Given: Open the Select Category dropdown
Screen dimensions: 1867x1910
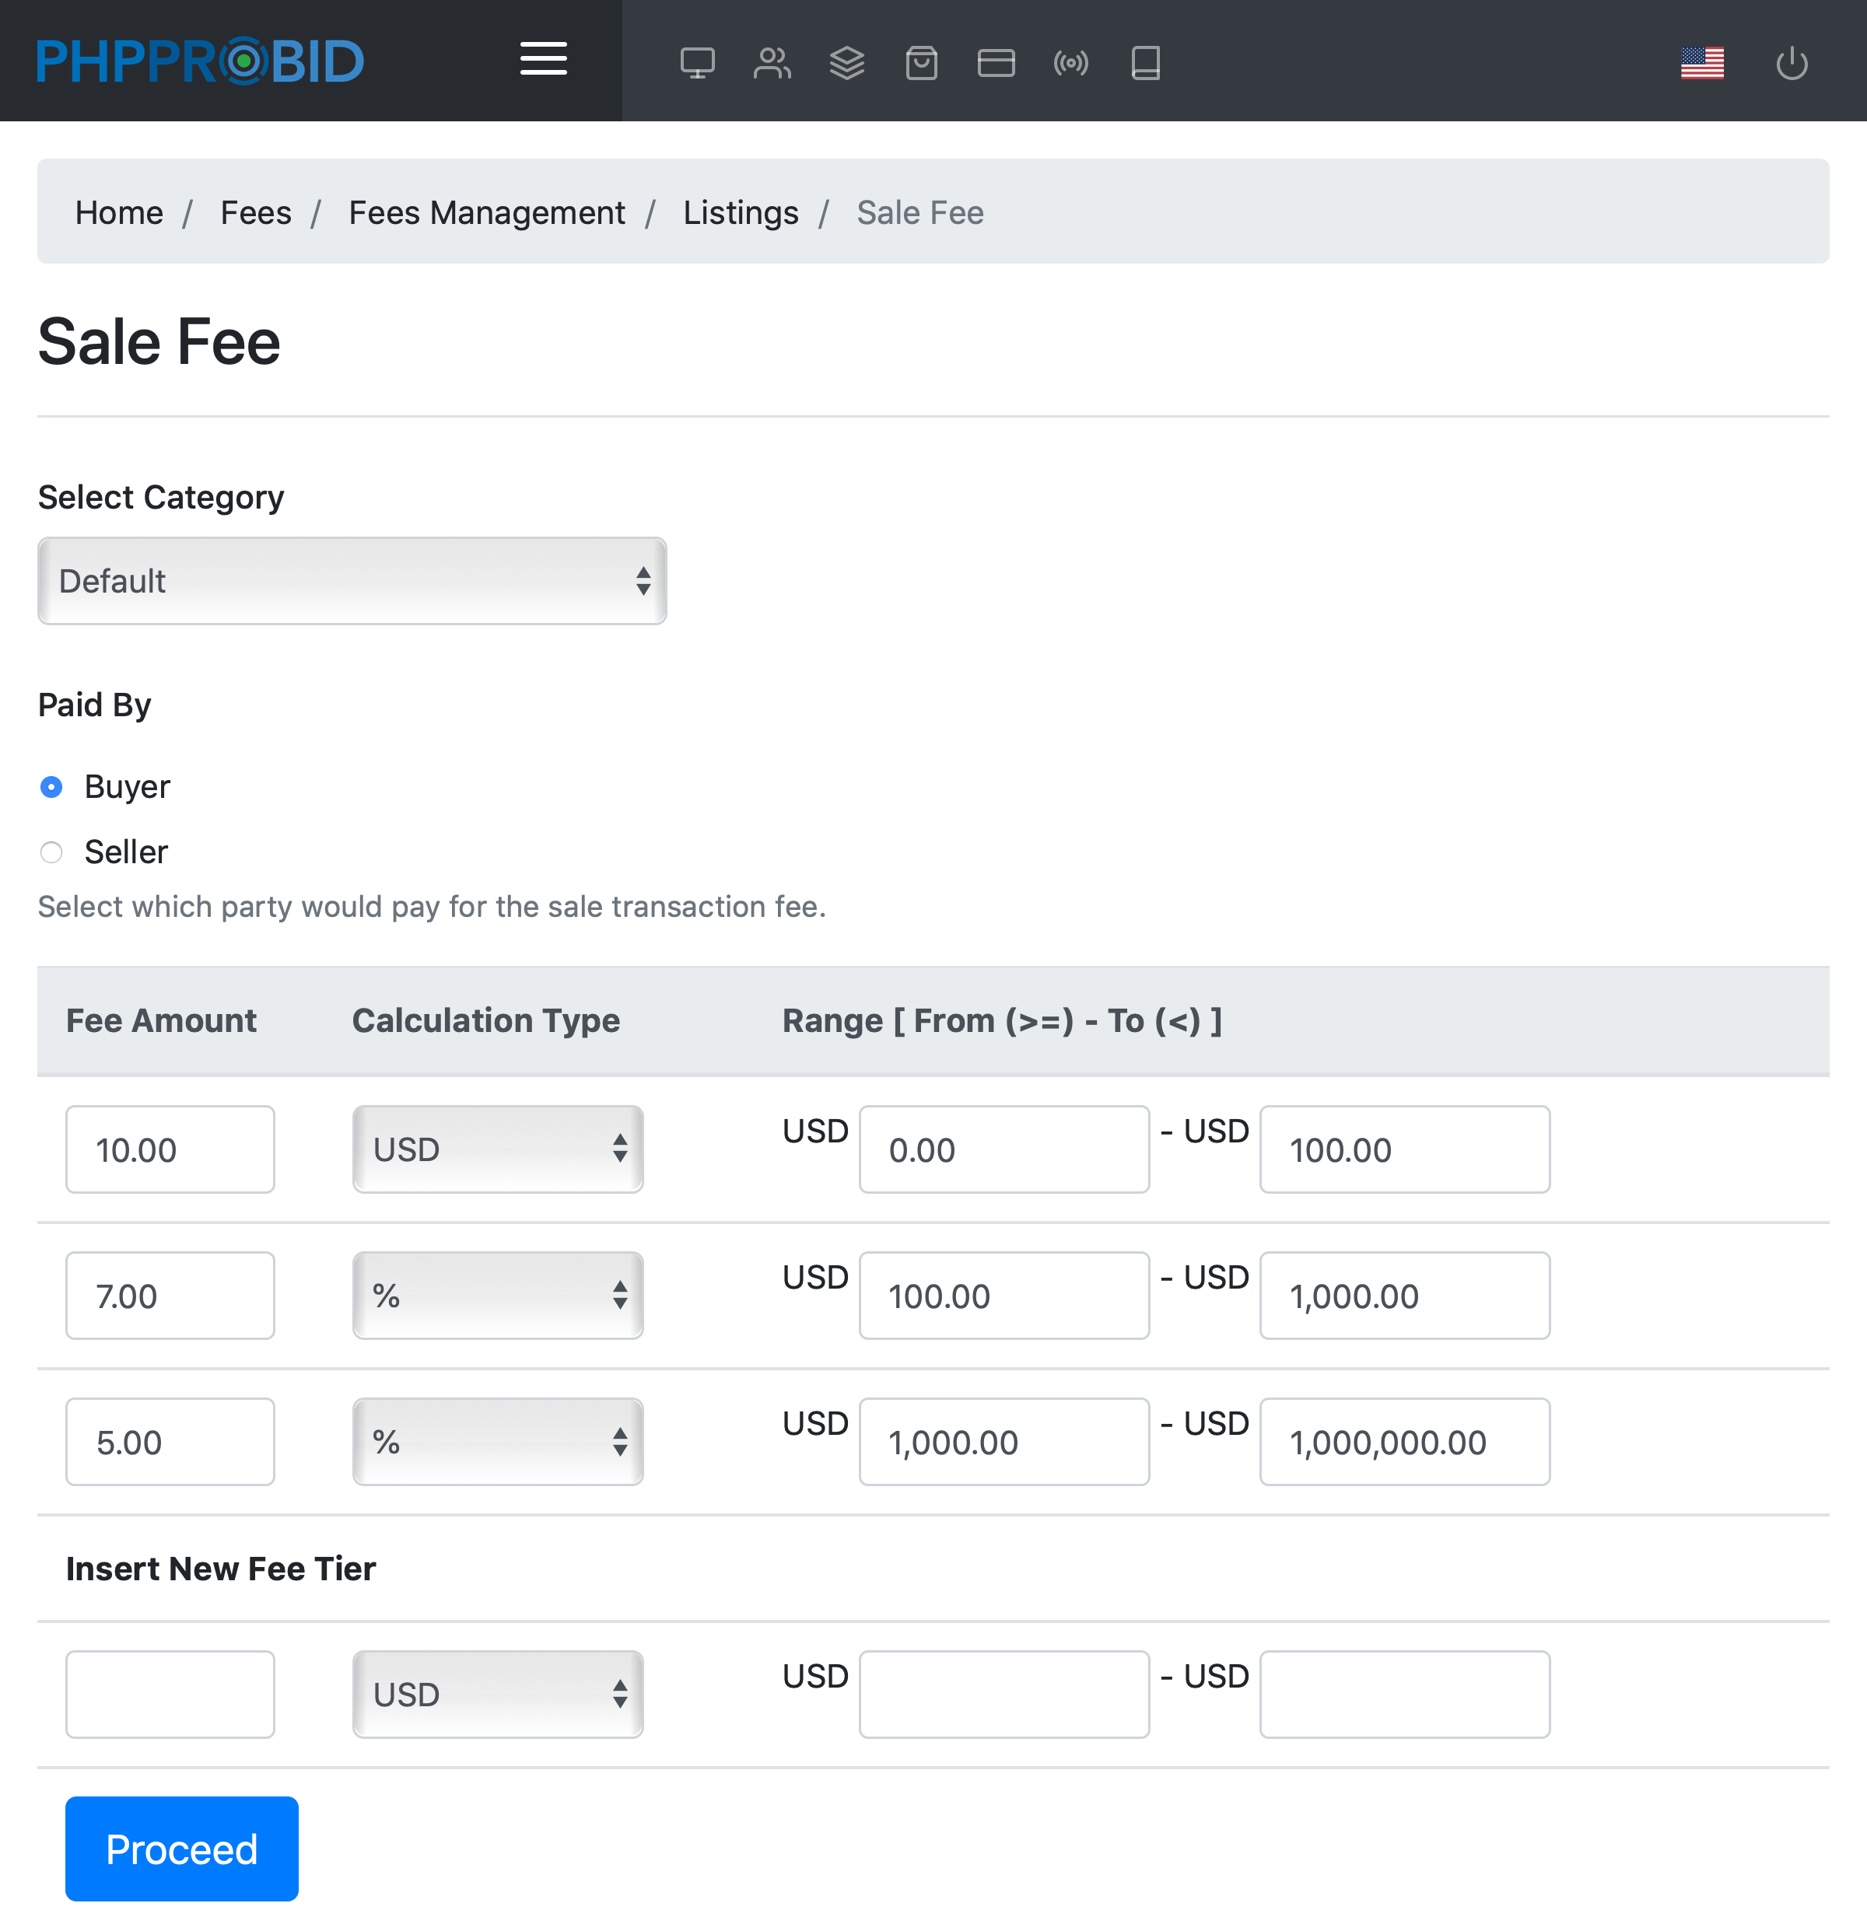Looking at the screenshot, I should click(x=352, y=580).
